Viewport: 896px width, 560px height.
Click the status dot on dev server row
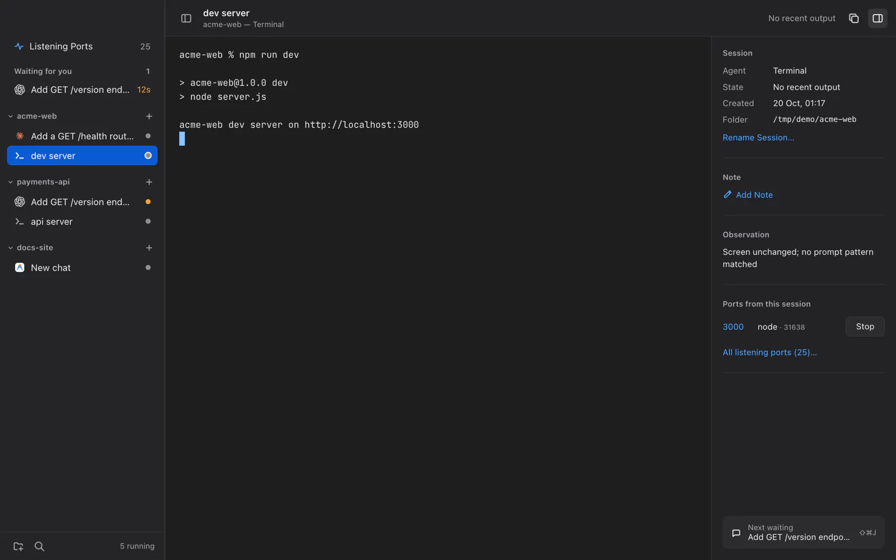[148, 156]
